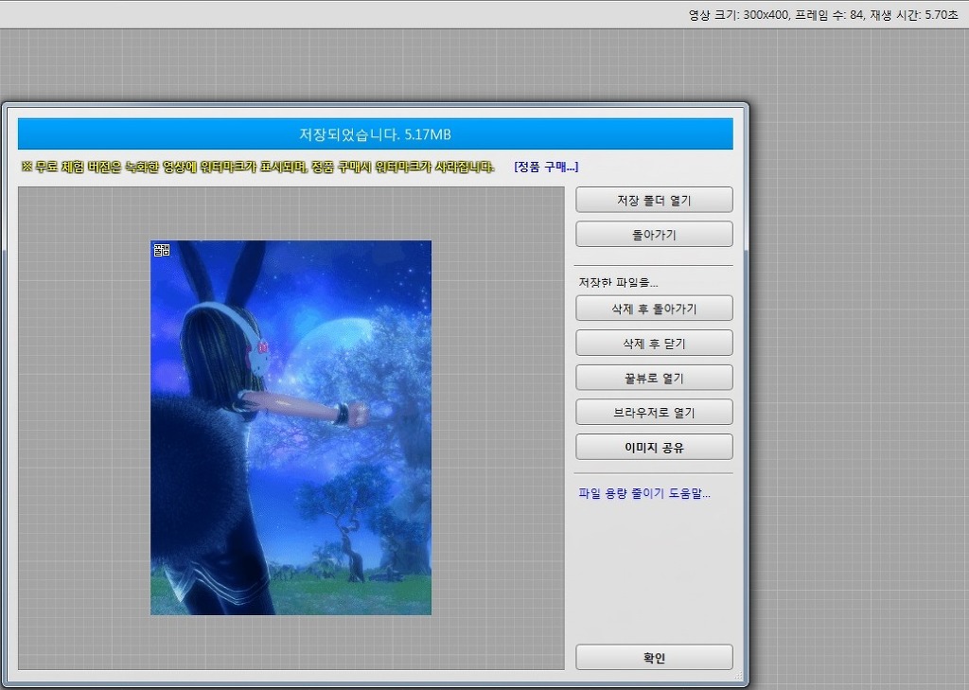The height and width of the screenshot is (690, 969).
Task: Click the recorded GIF preview image
Action: (291, 427)
